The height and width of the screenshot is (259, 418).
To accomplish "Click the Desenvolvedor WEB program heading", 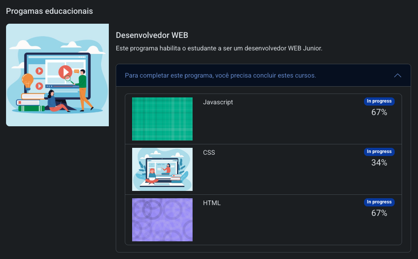I will coord(152,35).
